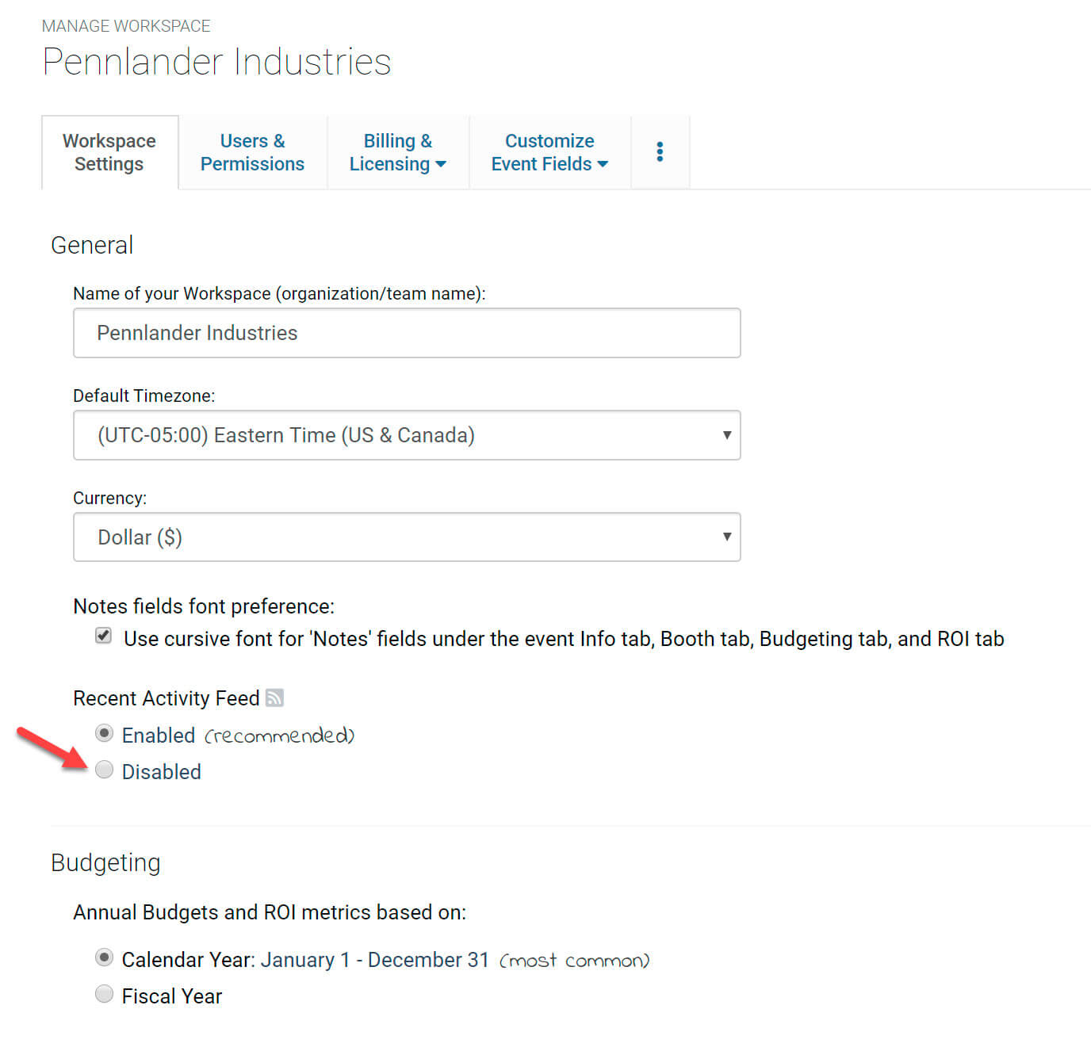Open the Currency dropdown

pyautogui.click(x=406, y=537)
